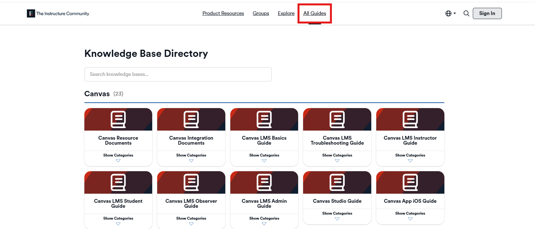Image resolution: width=535 pixels, height=229 pixels.
Task: Show categories for Canvas LMS Troubleshooting Guide
Action: (x=337, y=158)
